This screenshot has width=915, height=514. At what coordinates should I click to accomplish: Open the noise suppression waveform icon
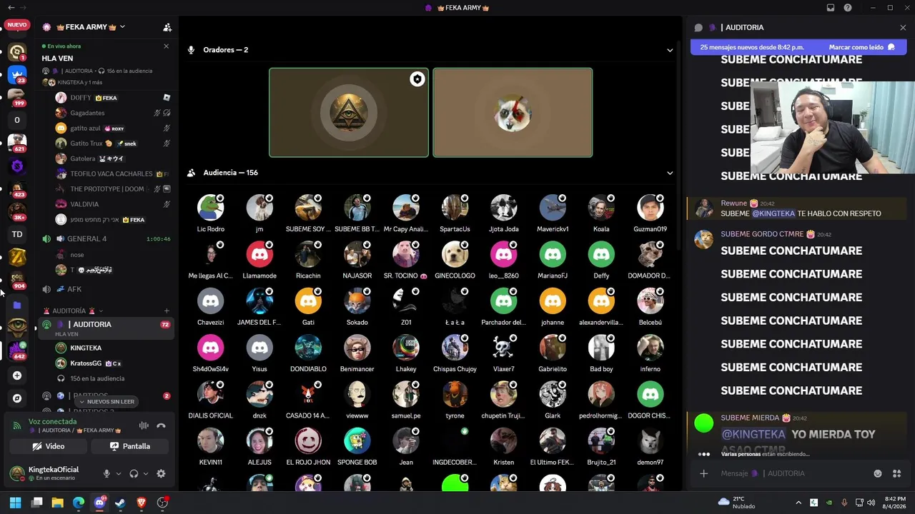144,425
